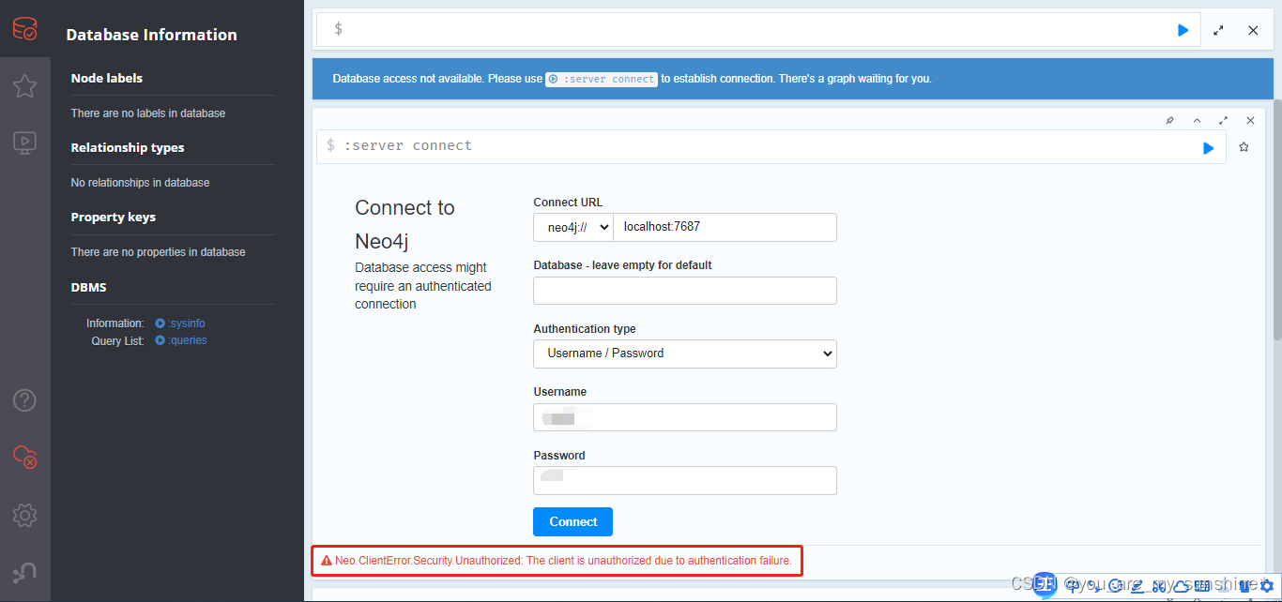
Task: Pin the :server connect frame
Action: point(1169,120)
